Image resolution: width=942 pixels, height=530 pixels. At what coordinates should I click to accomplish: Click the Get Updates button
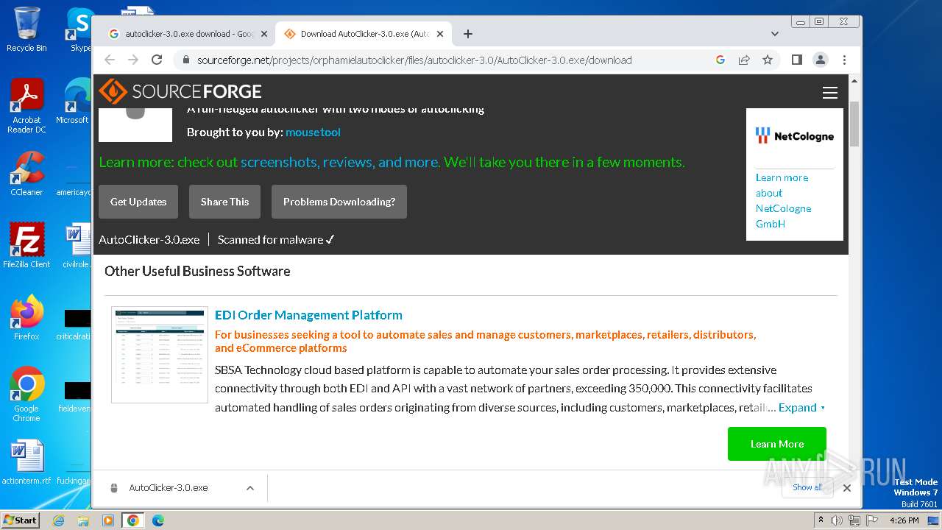click(x=138, y=202)
